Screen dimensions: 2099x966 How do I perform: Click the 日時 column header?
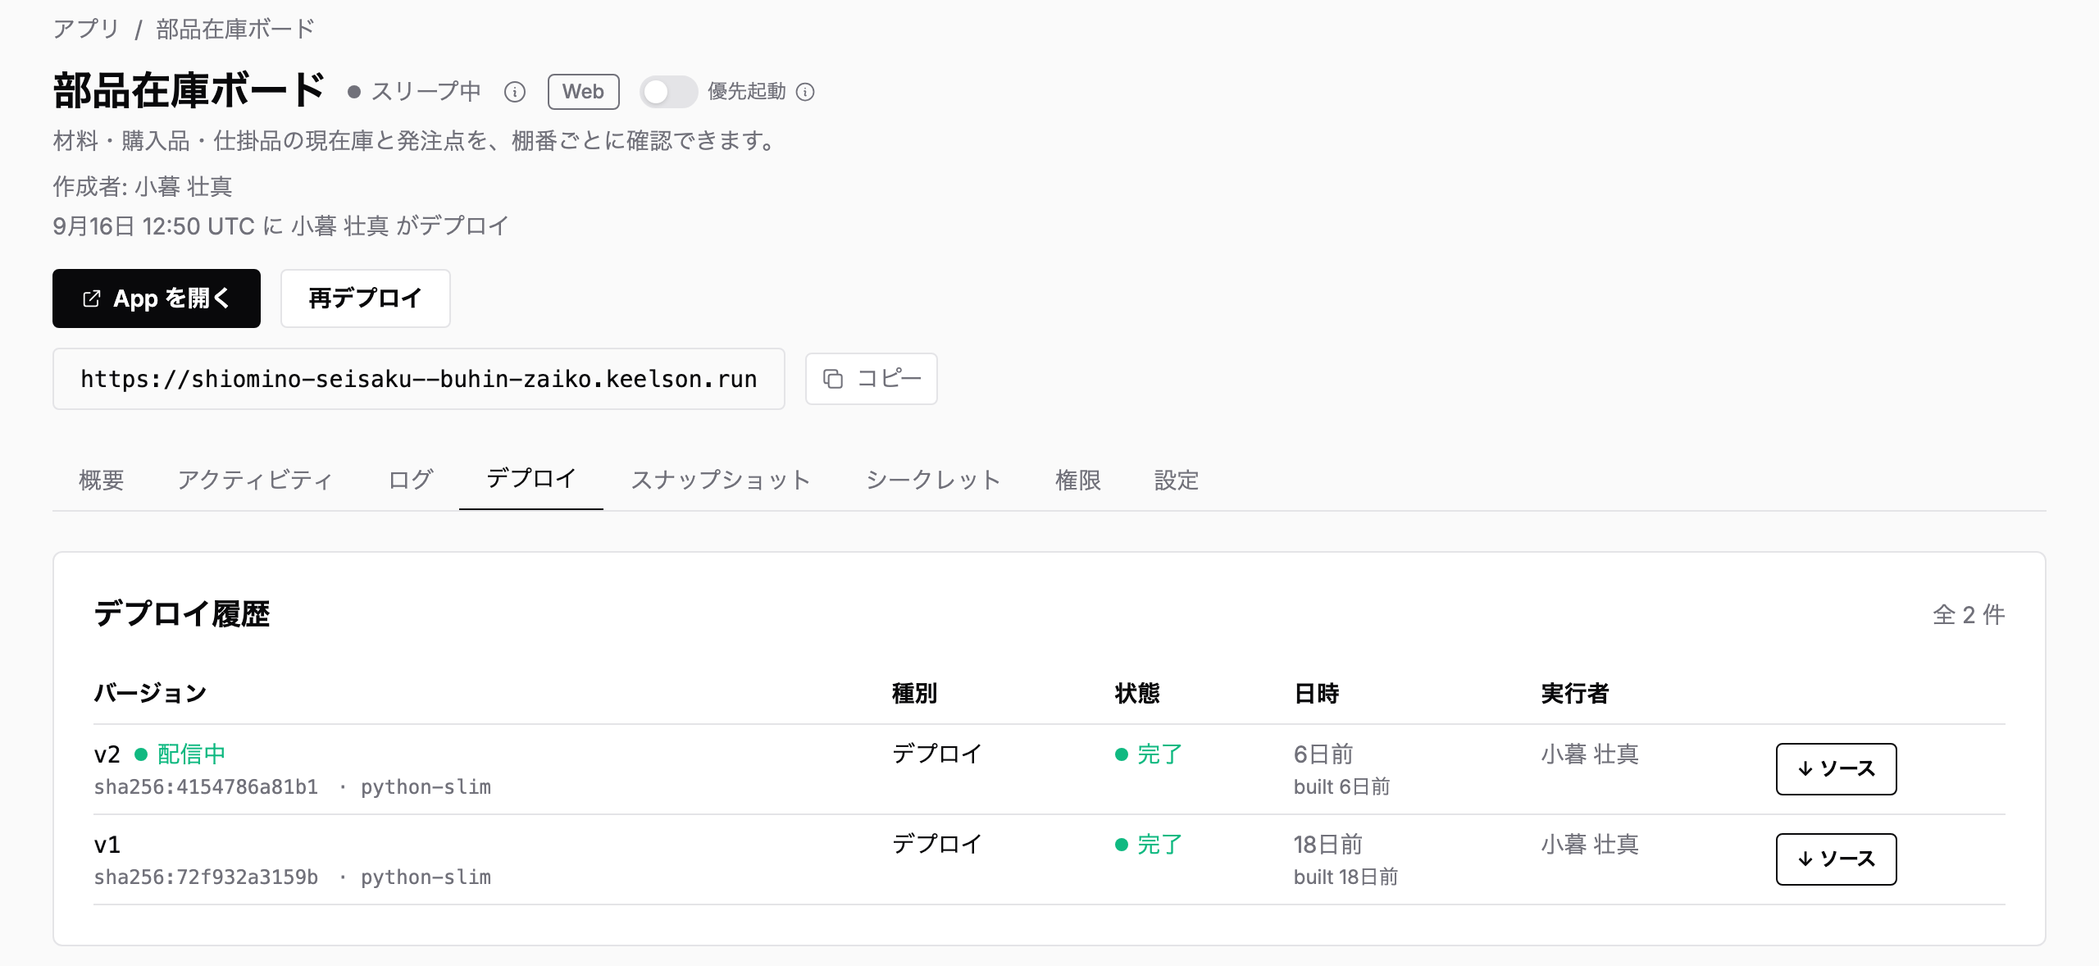point(1317,694)
